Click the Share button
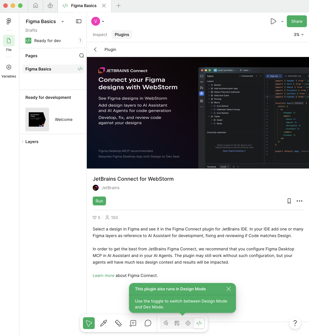The width and height of the screenshot is (309, 335). pos(297,21)
